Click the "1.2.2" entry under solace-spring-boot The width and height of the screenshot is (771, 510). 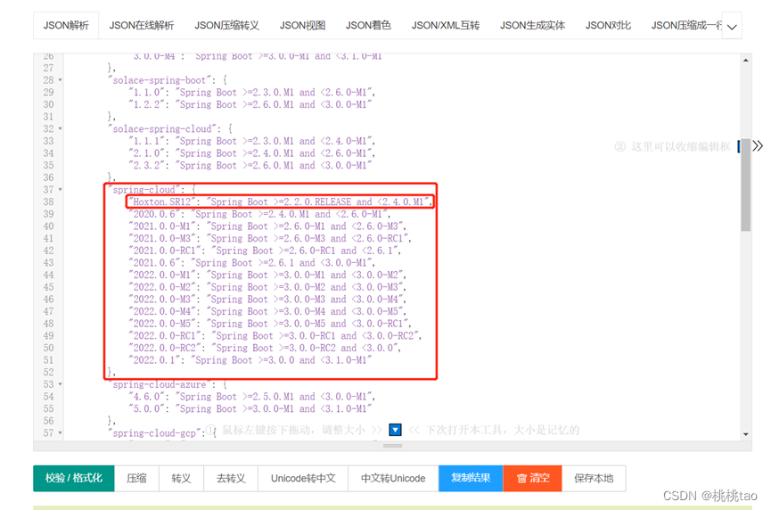tap(250, 104)
